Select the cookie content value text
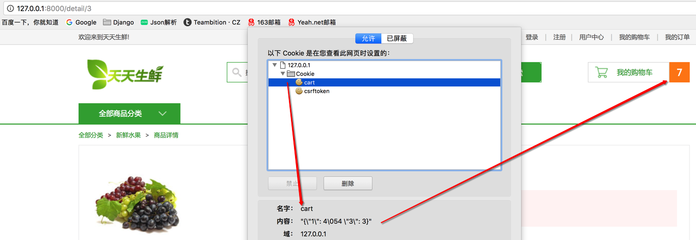 click(336, 221)
